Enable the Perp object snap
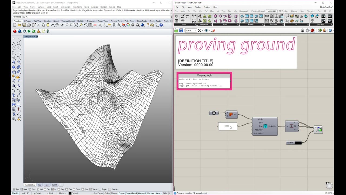 [58, 189]
